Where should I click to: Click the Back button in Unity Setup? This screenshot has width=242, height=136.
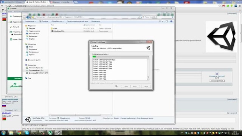126,87
